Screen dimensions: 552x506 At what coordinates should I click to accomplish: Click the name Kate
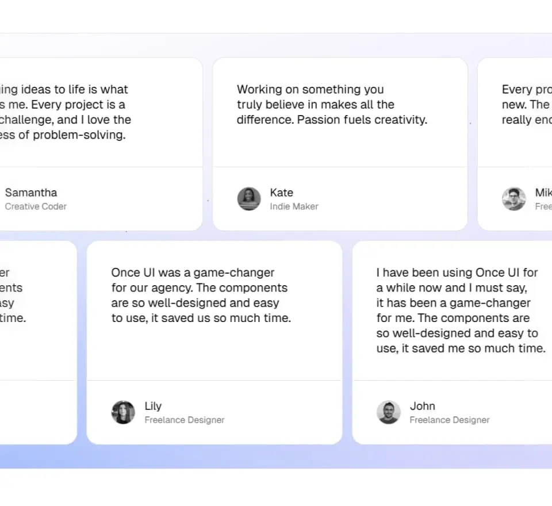coord(282,193)
